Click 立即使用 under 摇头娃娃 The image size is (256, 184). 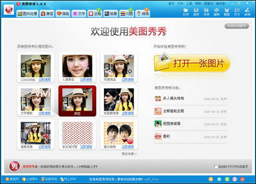(127, 147)
